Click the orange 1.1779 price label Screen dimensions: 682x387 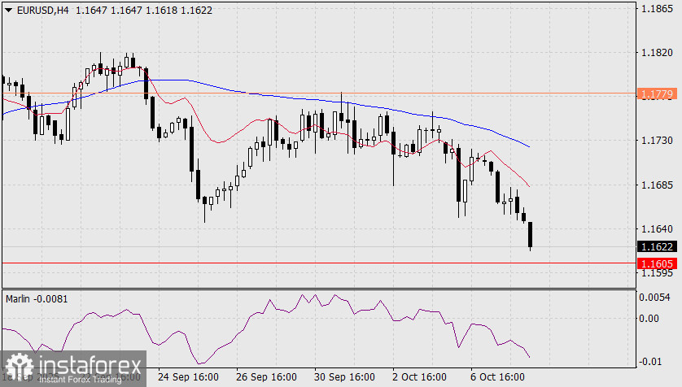point(658,93)
